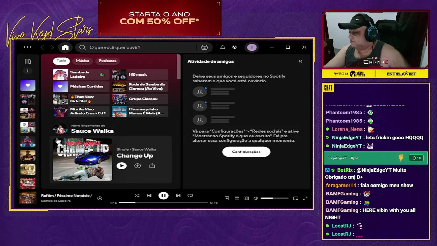Click the Change Up single title
Image resolution: width=437 pixels, height=246 pixels.
(135, 156)
